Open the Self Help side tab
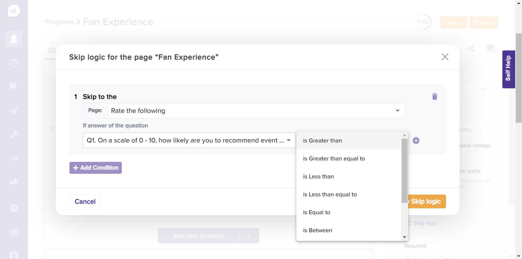 click(508, 69)
